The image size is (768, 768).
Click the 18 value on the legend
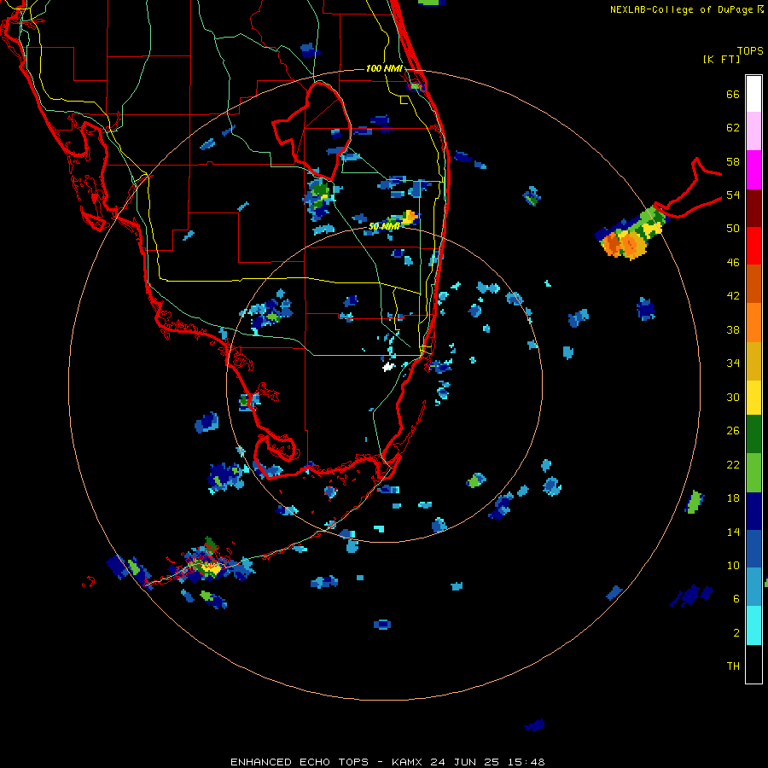733,498
